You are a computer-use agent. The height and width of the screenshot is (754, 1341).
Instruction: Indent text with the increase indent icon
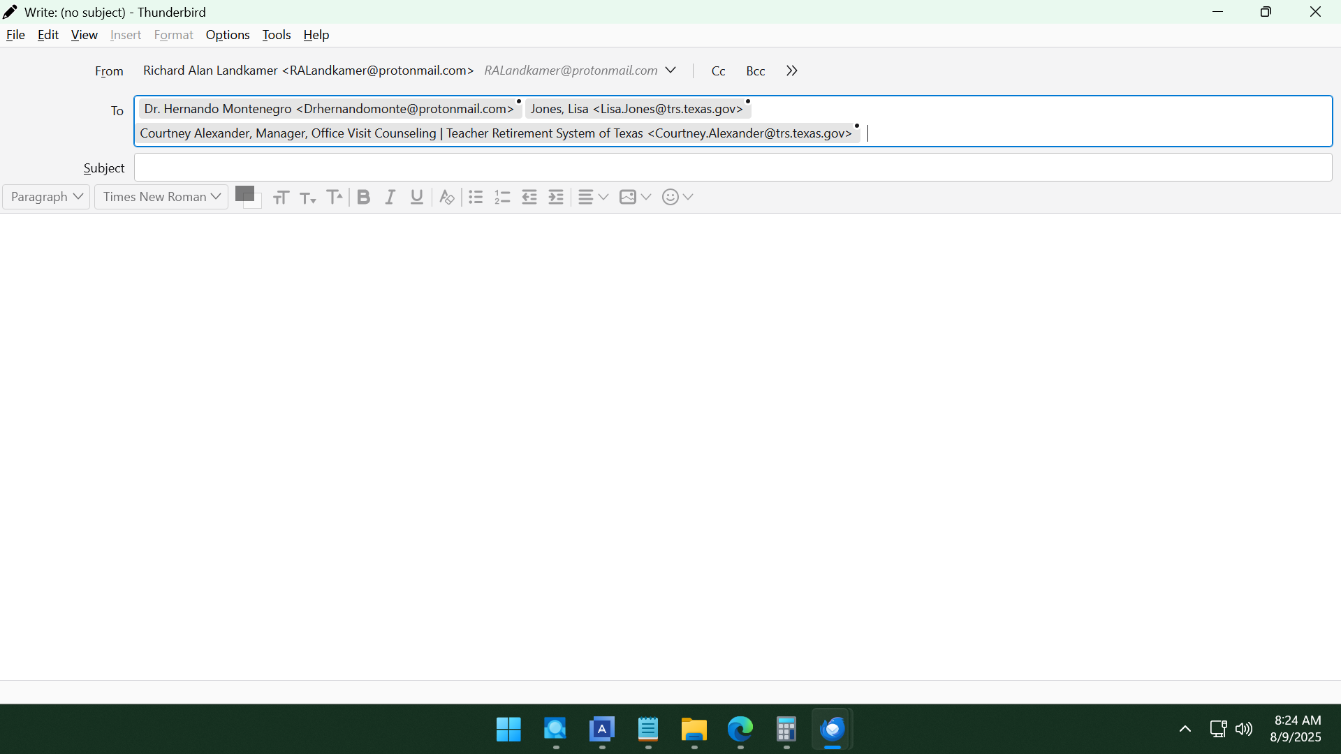click(x=556, y=198)
